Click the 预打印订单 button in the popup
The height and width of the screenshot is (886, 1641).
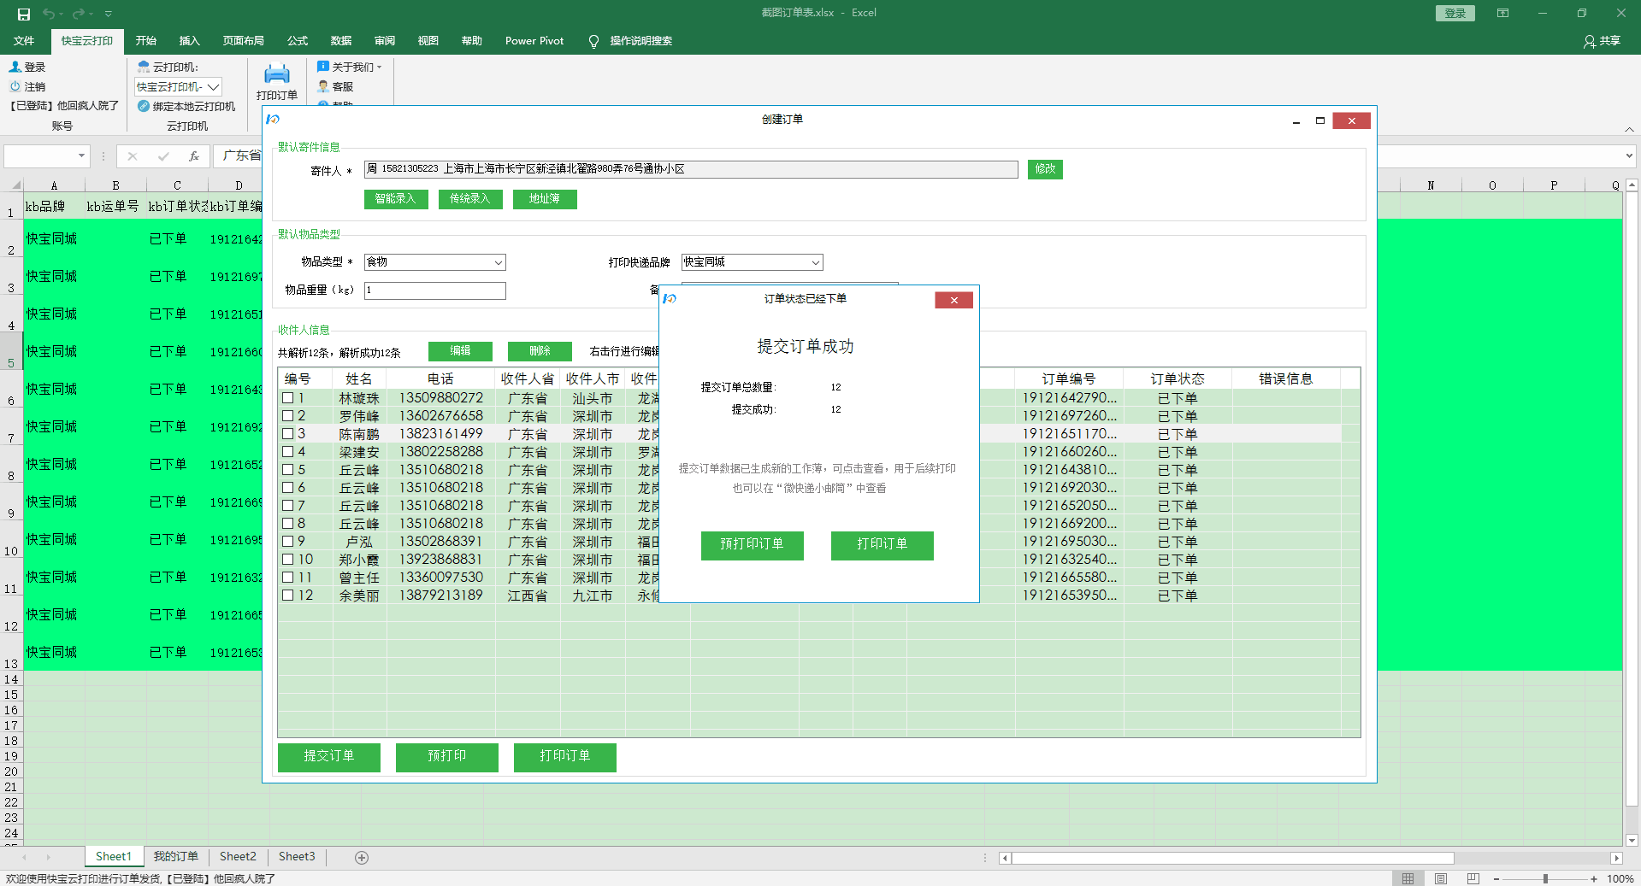[752, 545]
